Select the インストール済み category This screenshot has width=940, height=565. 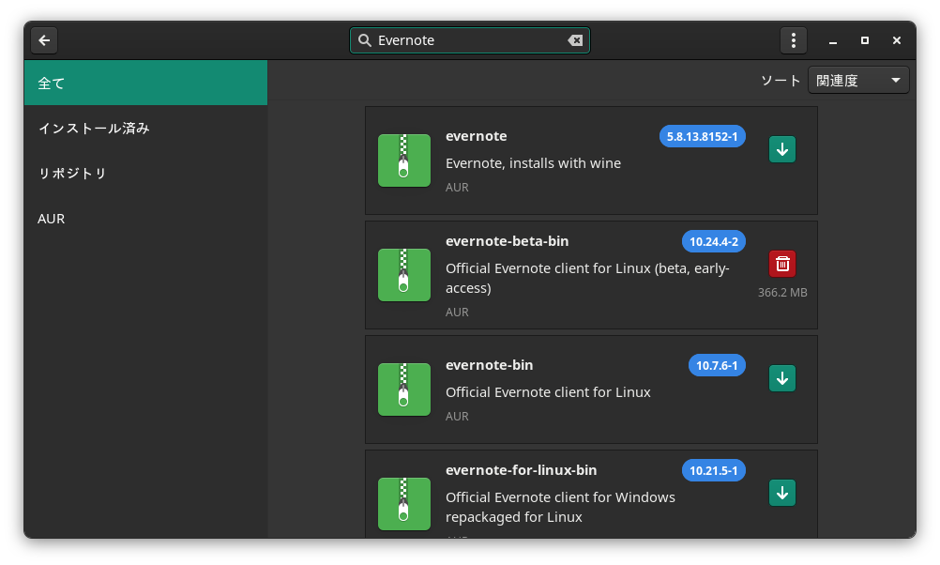(x=145, y=128)
